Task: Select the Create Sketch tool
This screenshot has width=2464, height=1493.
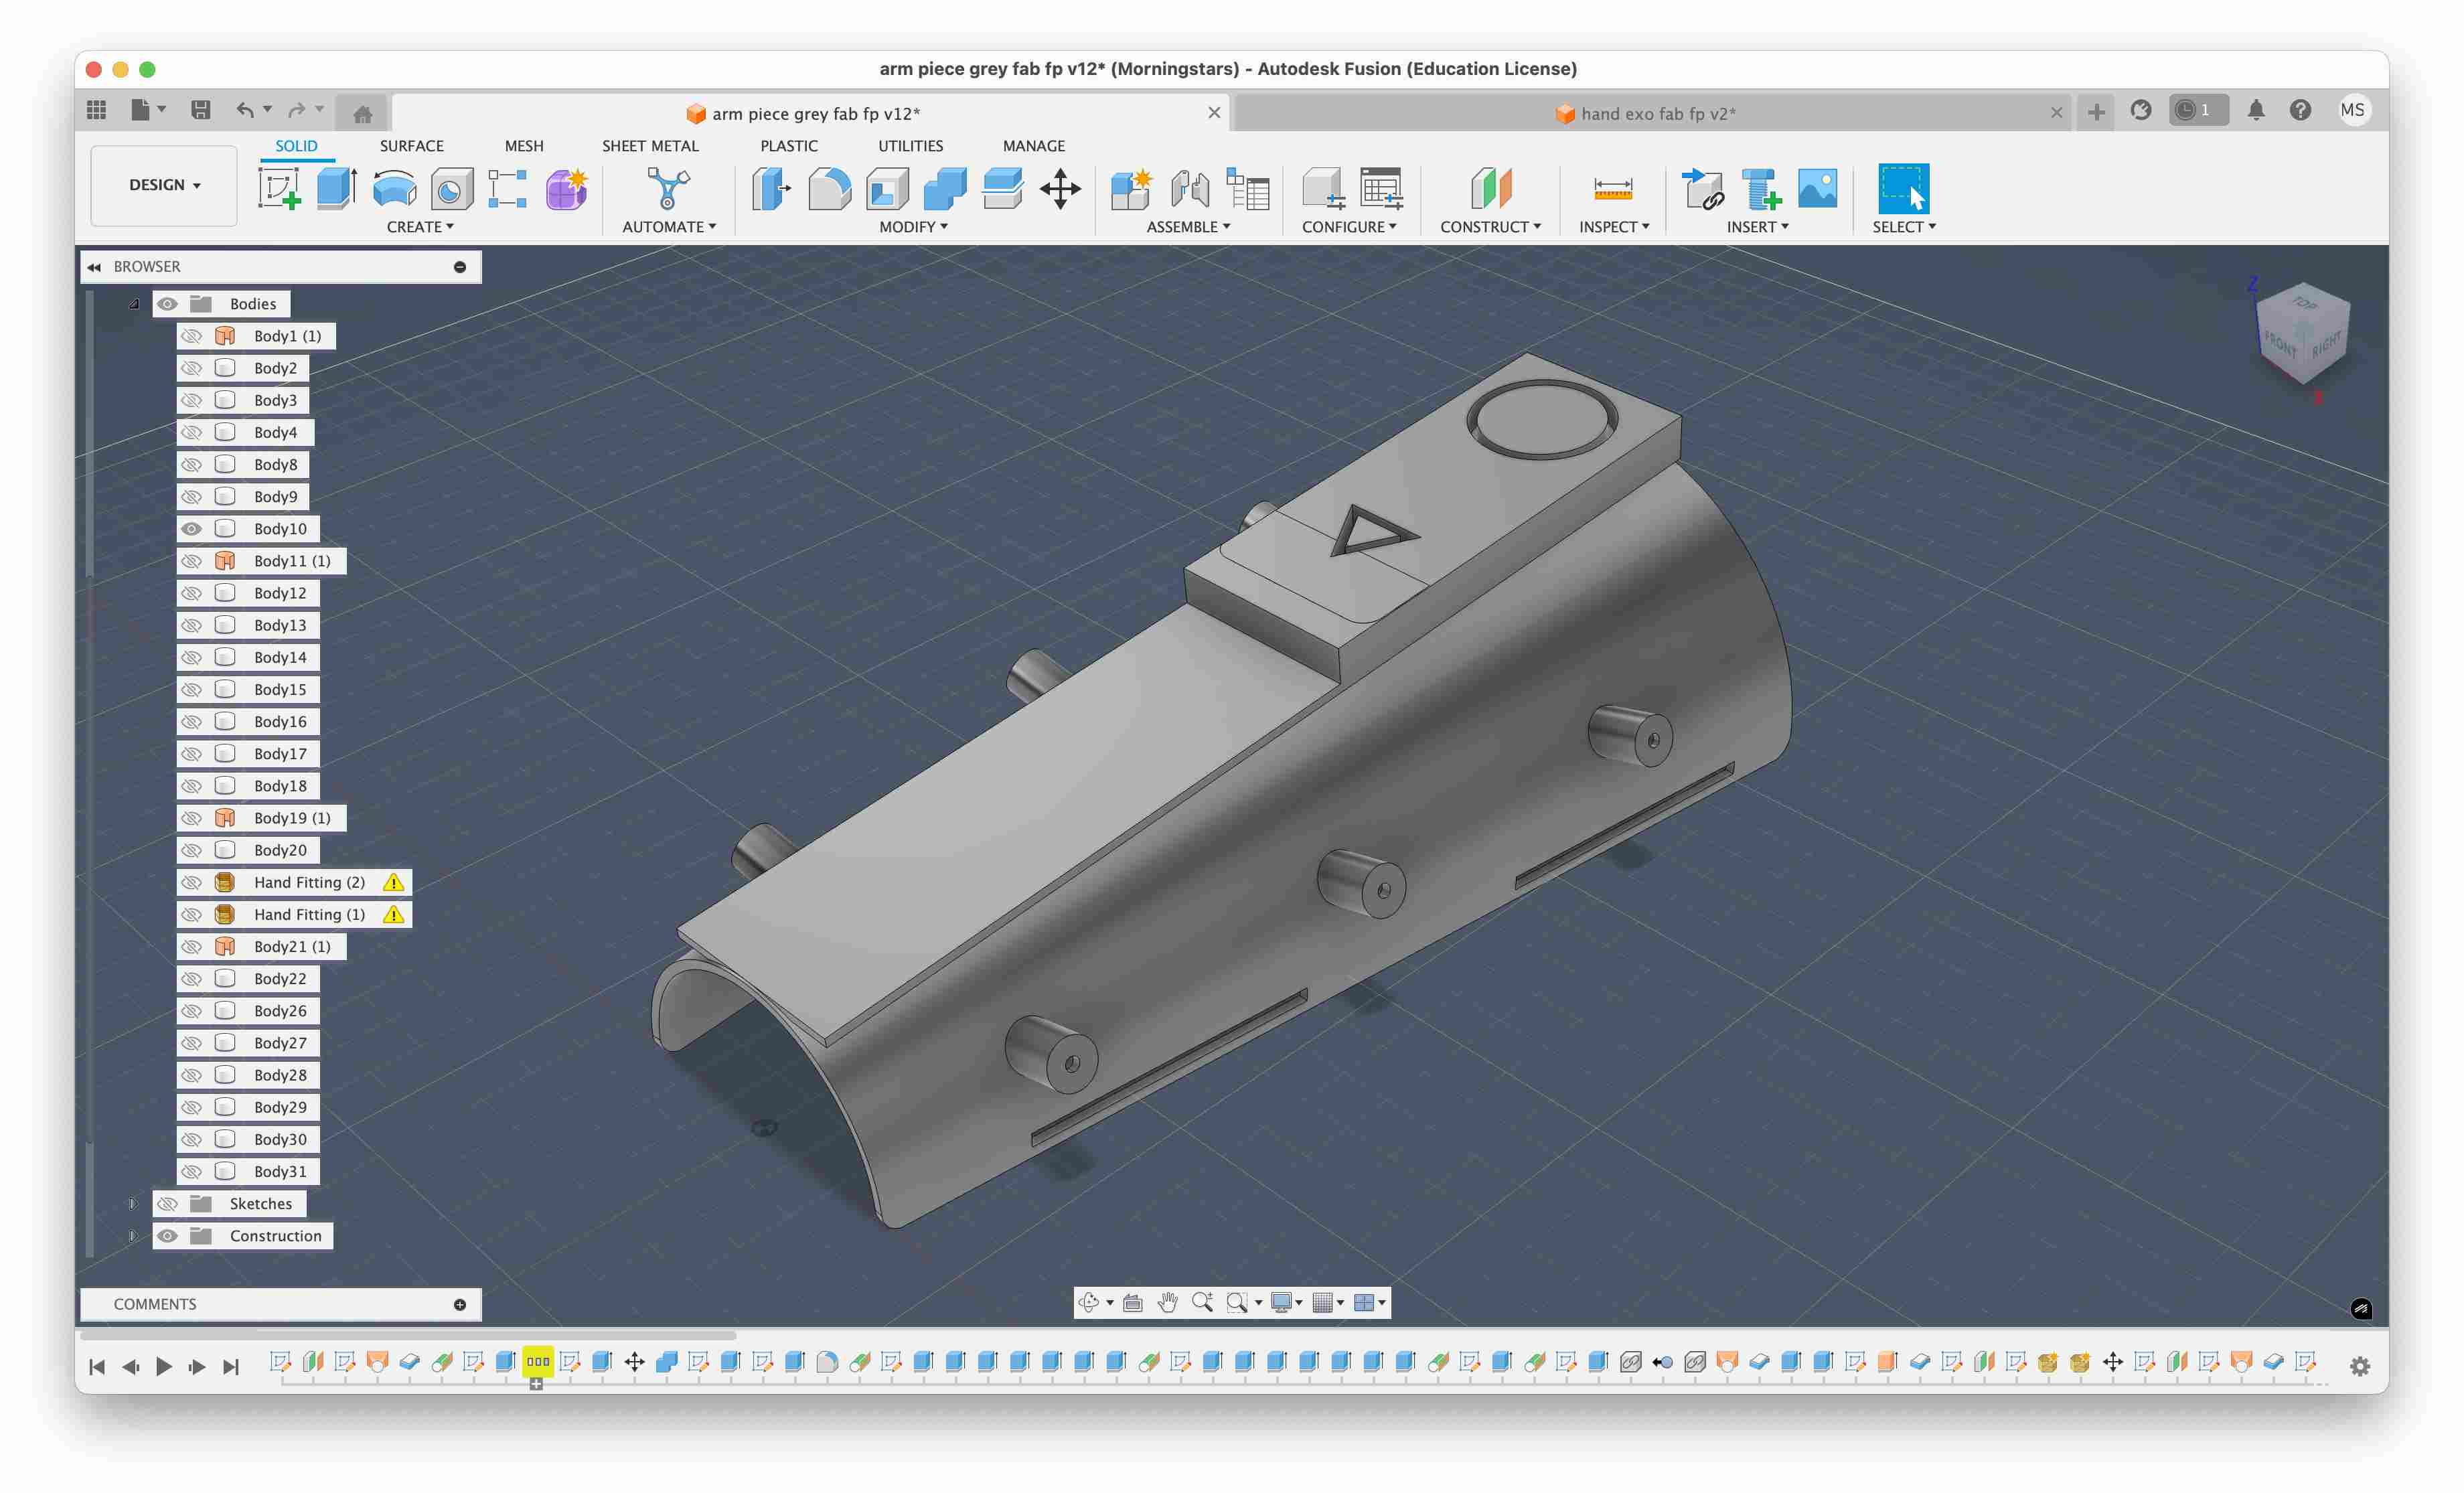Action: (x=280, y=188)
